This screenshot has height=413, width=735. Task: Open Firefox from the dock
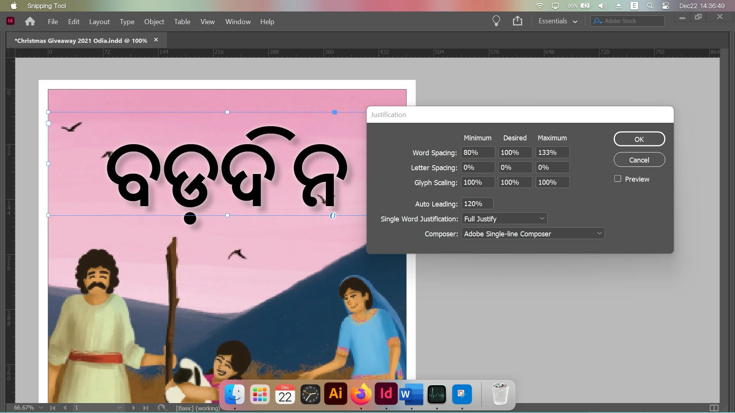pyautogui.click(x=361, y=394)
